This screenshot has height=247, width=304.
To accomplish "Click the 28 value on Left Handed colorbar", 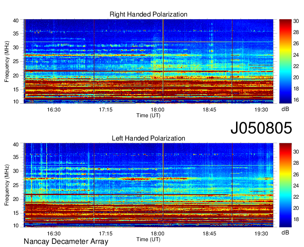I will [296, 163].
